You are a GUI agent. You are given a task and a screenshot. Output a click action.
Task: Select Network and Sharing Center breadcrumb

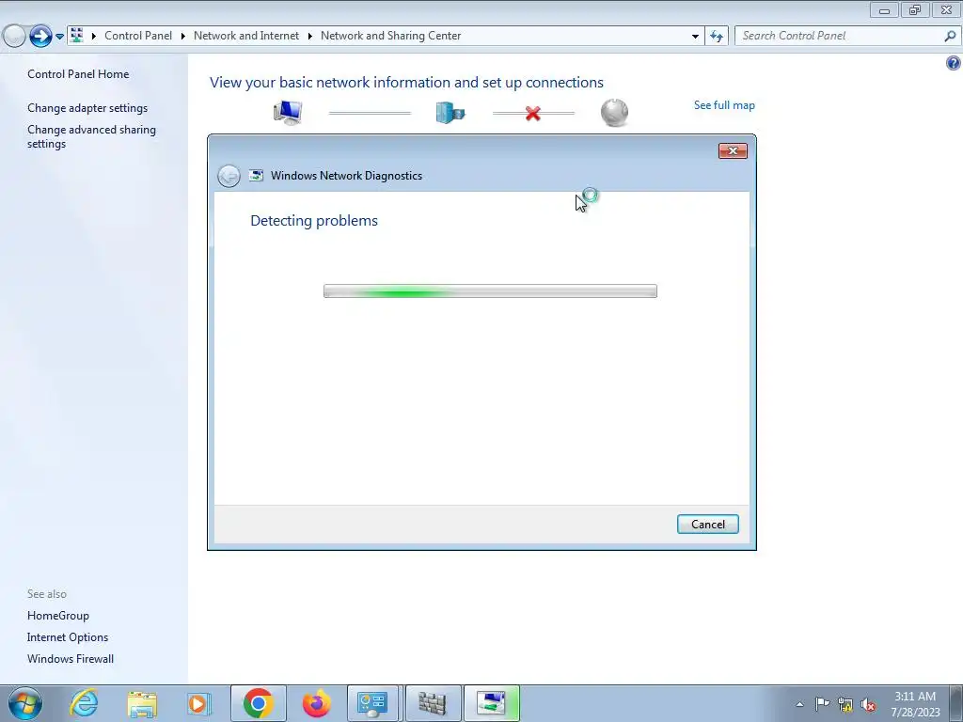tap(390, 36)
